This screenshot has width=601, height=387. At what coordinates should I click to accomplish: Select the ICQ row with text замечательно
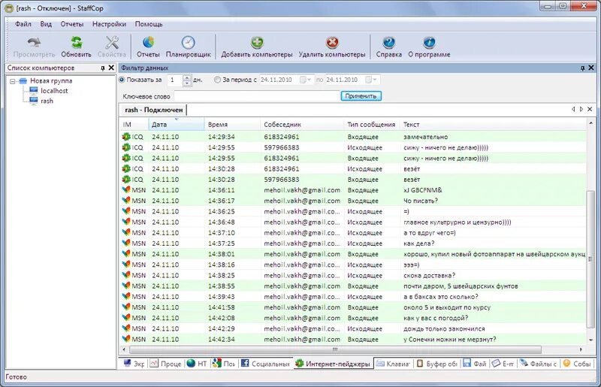click(x=352, y=137)
